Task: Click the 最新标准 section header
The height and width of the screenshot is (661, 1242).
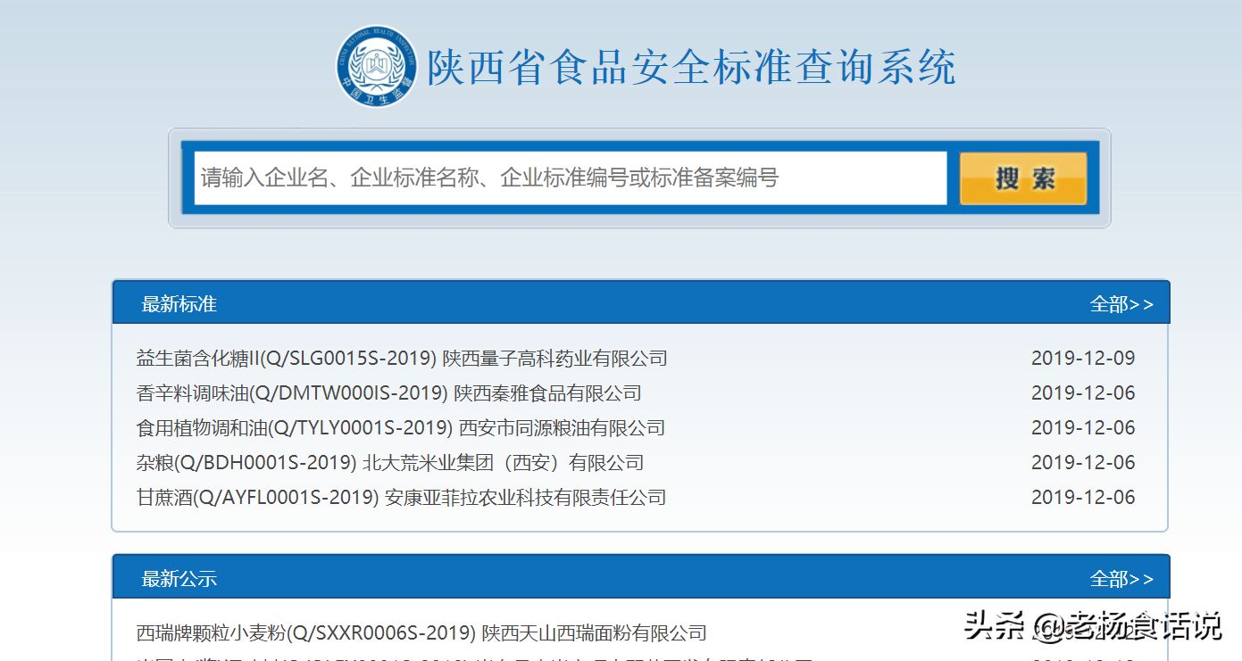Action: tap(179, 304)
